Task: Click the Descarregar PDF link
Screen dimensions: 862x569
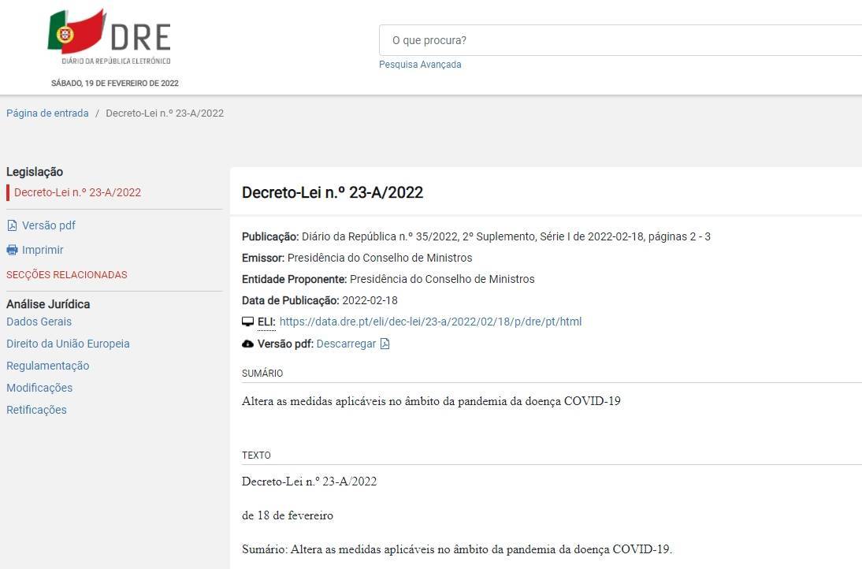Action: (346, 344)
